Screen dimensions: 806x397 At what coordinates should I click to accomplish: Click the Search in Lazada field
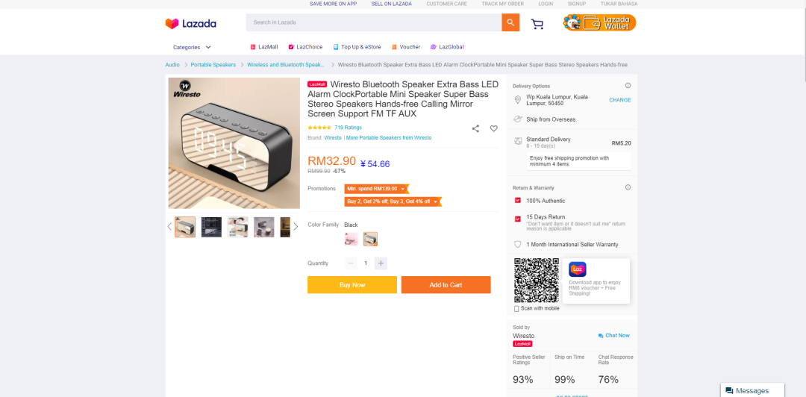(x=374, y=22)
